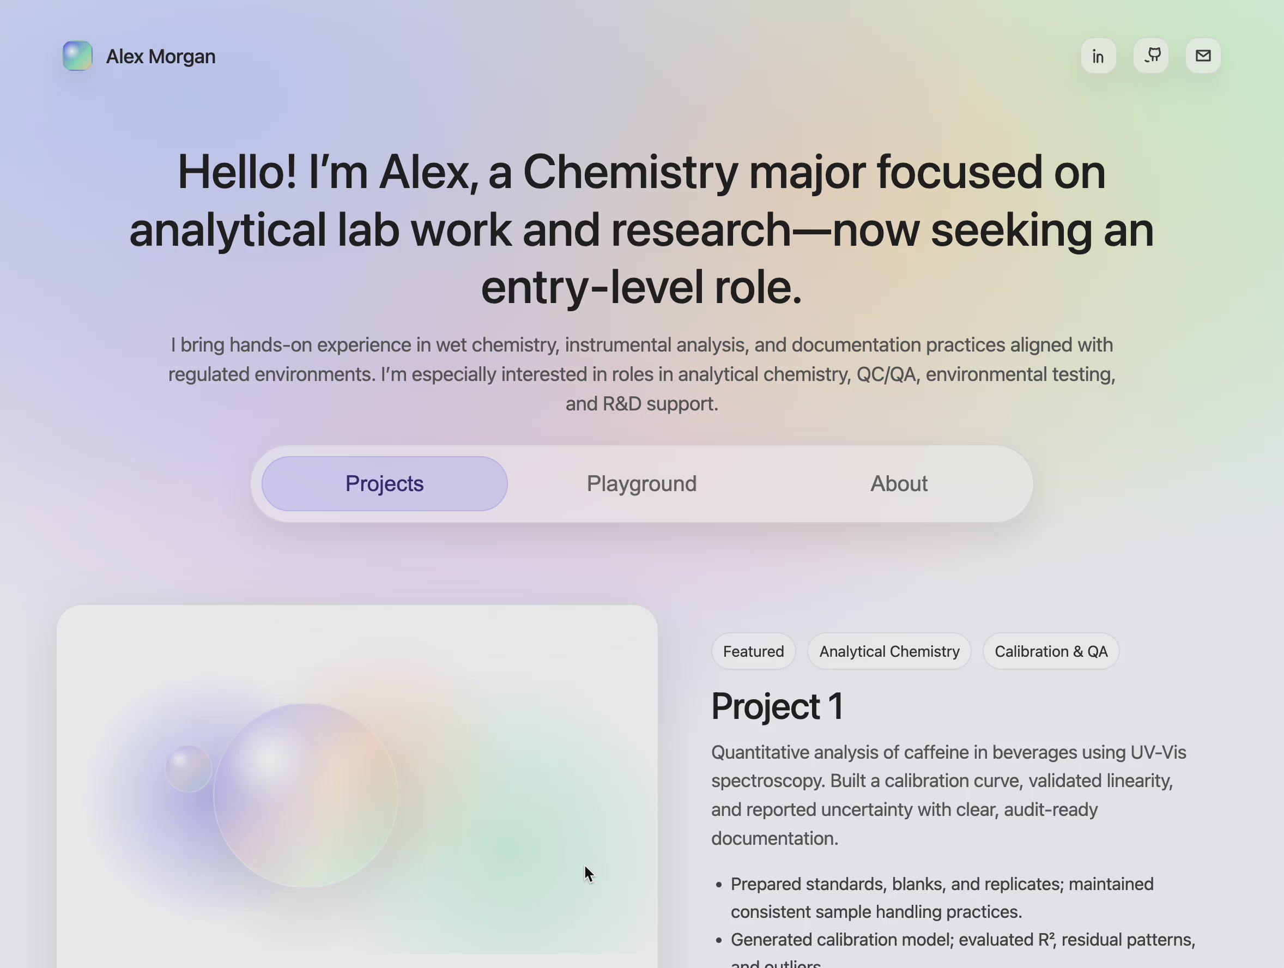Viewport: 1284px width, 968px height.
Task: Click the gradient avatar logo next to Alex Morgan
Action: point(77,55)
